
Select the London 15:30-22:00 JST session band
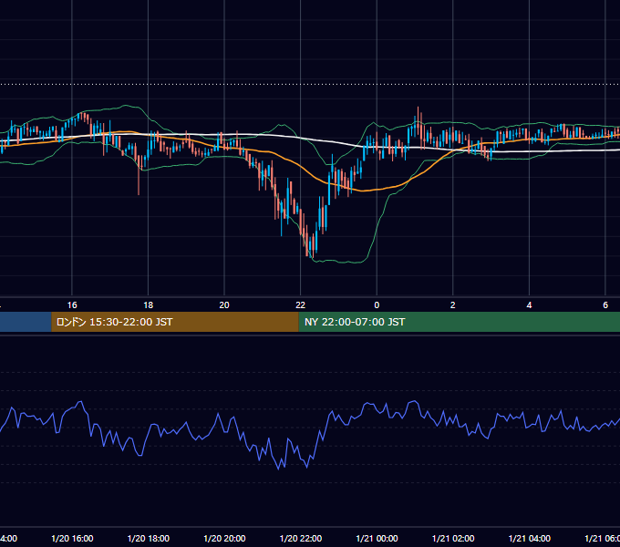tap(175, 322)
